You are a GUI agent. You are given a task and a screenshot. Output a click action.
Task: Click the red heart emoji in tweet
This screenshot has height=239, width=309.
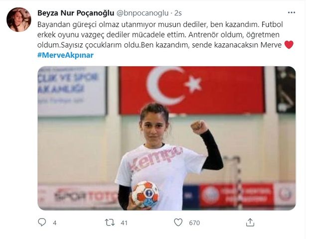[289, 45]
